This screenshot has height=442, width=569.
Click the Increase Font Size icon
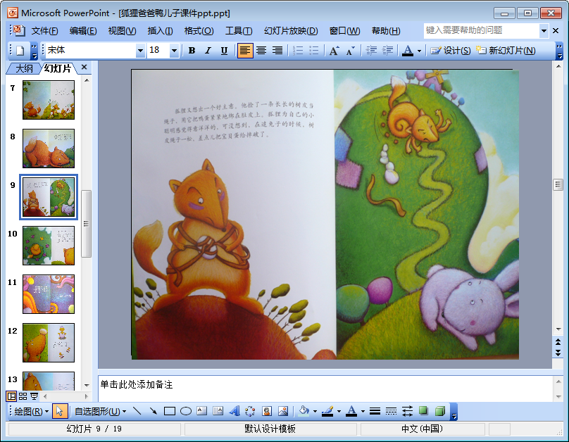pyautogui.click(x=334, y=51)
